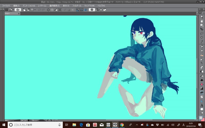Click zoom out button in status bar
This screenshot has height=128, width=205.
click(x=22, y=120)
